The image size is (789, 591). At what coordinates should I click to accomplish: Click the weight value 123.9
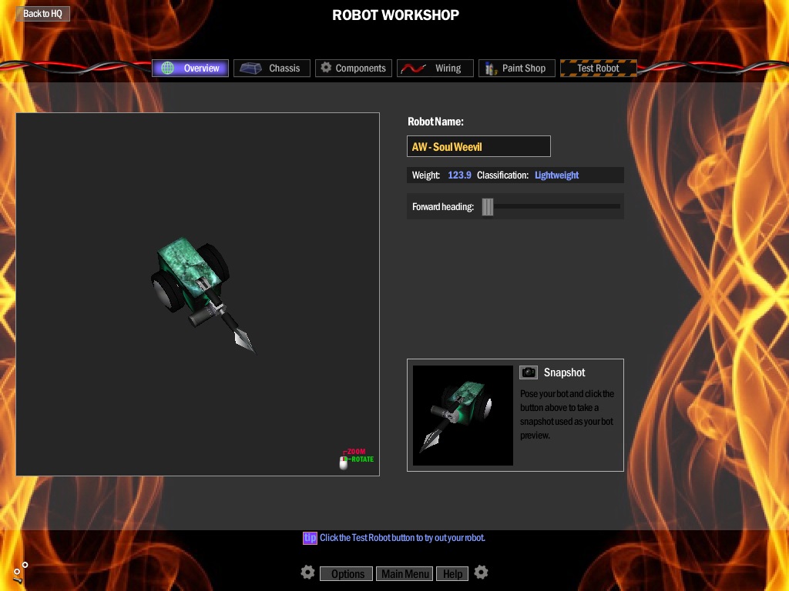pyautogui.click(x=459, y=175)
